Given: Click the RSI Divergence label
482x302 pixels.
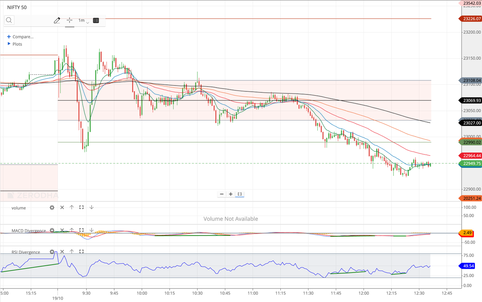Looking at the screenshot, I should (x=26, y=252).
